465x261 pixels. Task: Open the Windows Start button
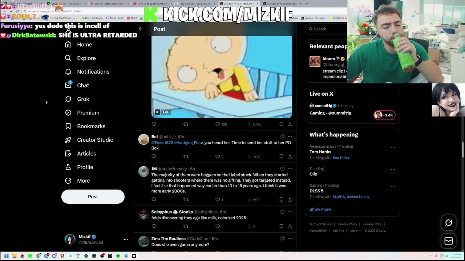pyautogui.click(x=6, y=256)
